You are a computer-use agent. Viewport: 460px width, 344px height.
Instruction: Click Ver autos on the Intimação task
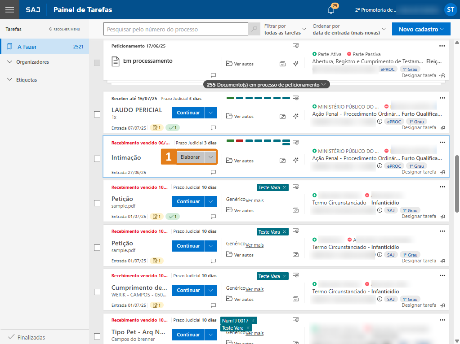pyautogui.click(x=240, y=161)
